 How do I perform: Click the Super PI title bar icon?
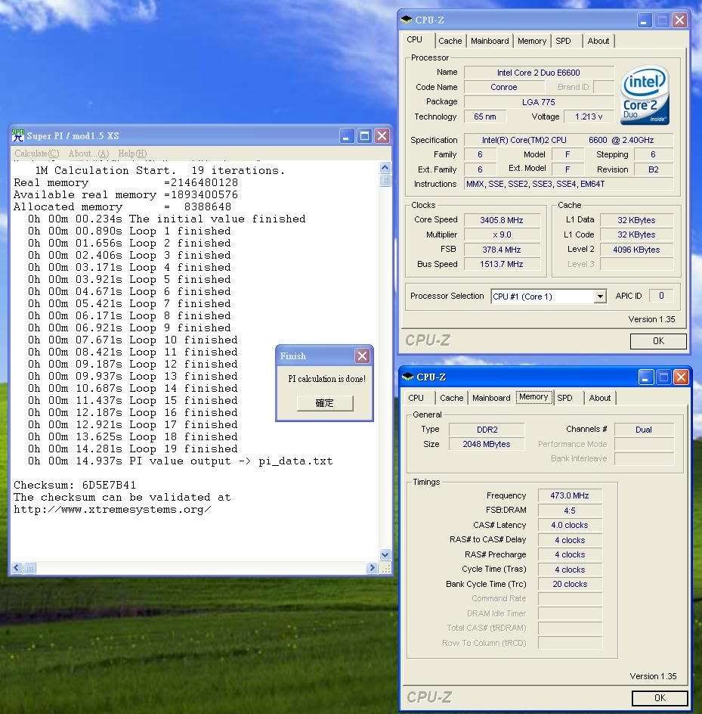pos(17,135)
